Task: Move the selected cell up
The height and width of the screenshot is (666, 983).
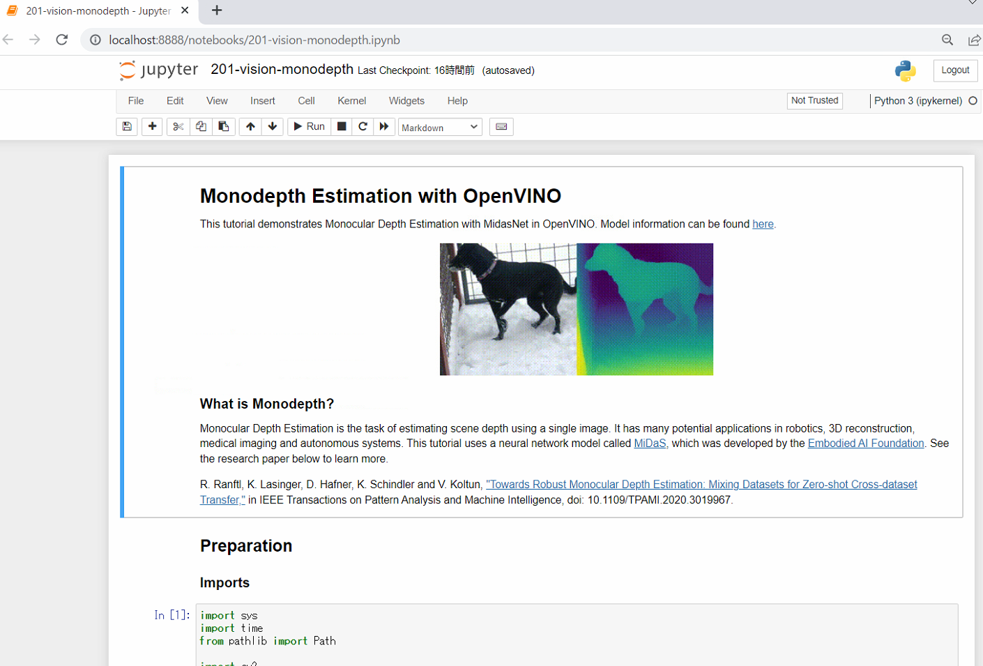Action: pyautogui.click(x=249, y=126)
